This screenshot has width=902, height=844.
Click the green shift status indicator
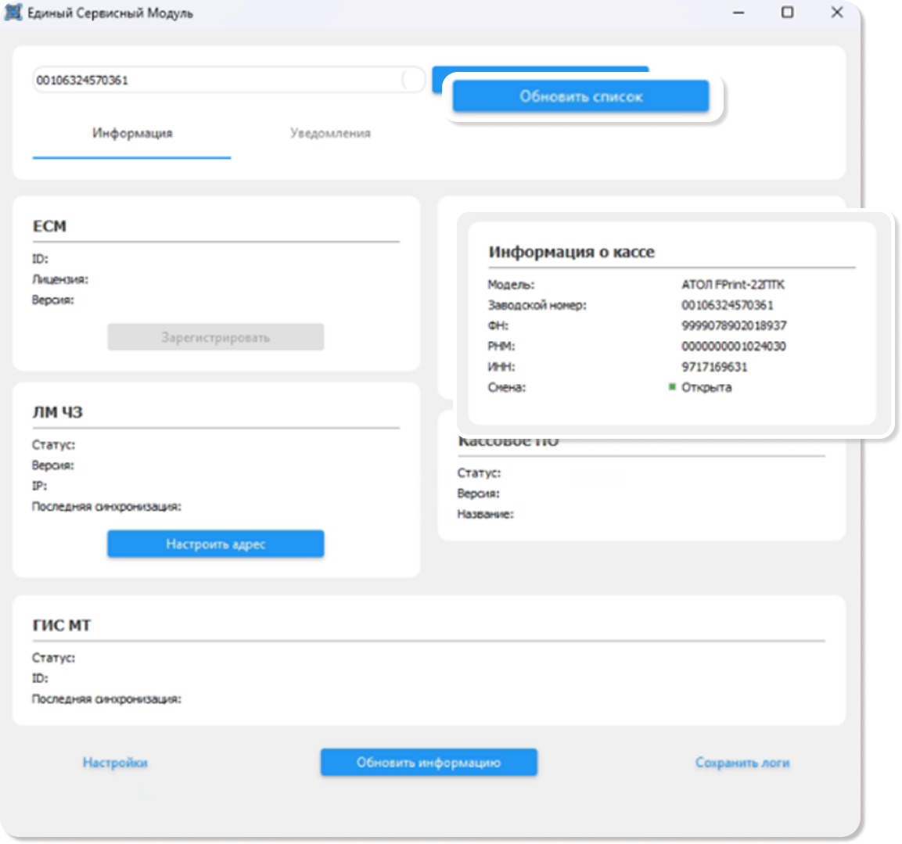(672, 387)
